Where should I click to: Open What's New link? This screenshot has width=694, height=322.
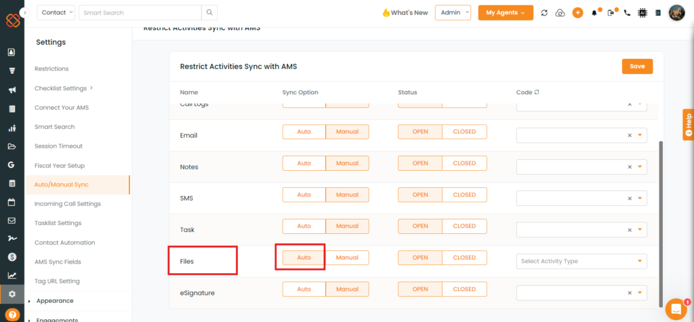[x=405, y=13]
